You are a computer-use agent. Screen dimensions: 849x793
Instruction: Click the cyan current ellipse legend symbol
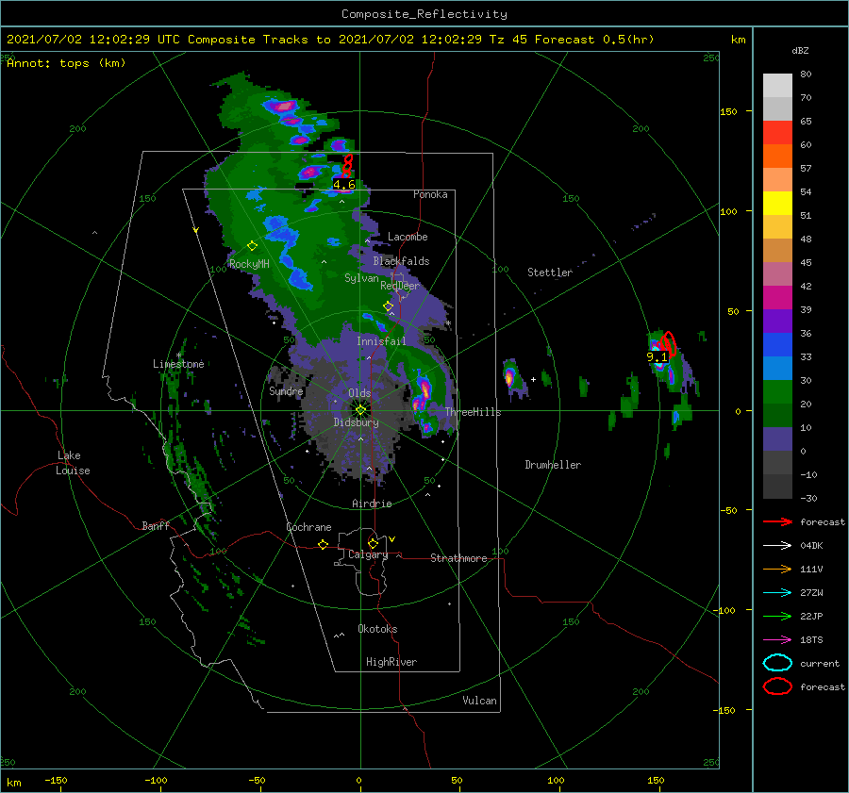777,663
